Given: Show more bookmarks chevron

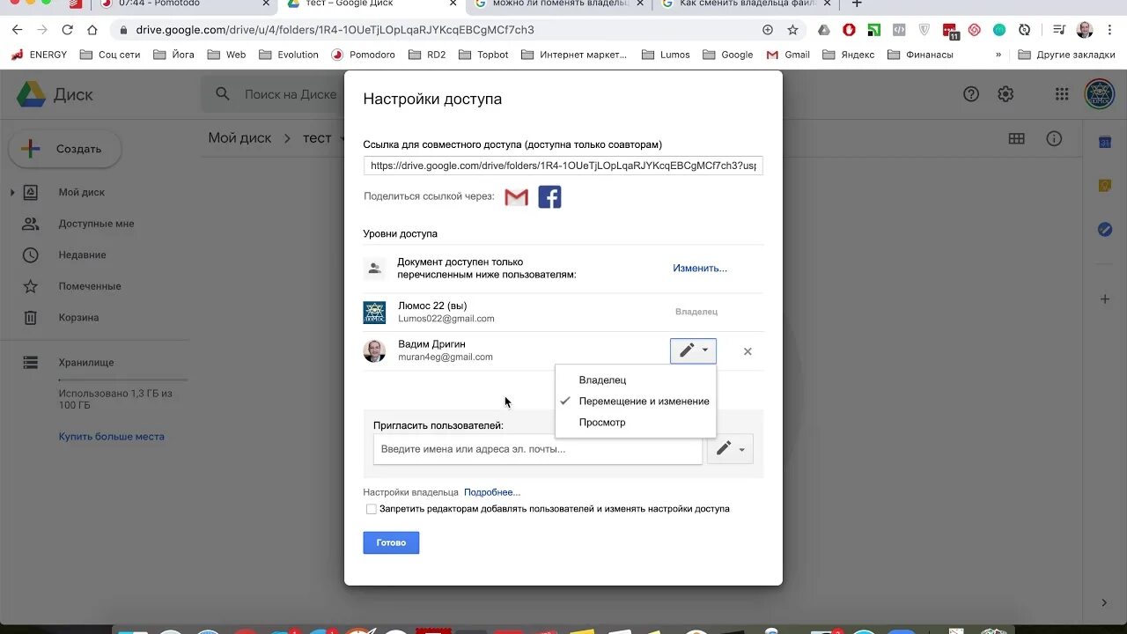Looking at the screenshot, I should pyautogui.click(x=998, y=55).
